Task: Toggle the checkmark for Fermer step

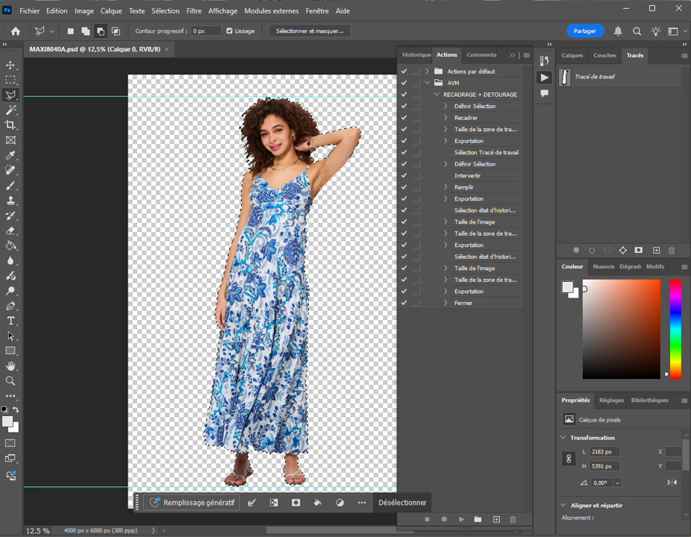Action: pyautogui.click(x=404, y=303)
